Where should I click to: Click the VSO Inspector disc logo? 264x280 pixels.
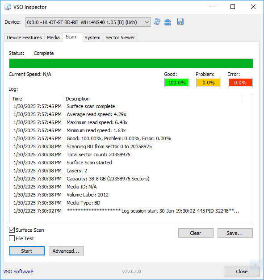point(8,7)
